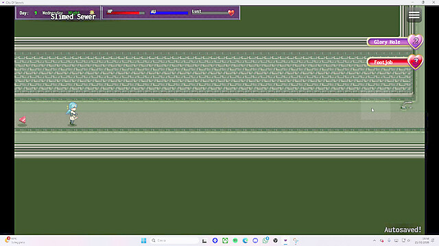Expand the hidden system tray icons
This screenshot has width=439, height=246.
click(375, 241)
